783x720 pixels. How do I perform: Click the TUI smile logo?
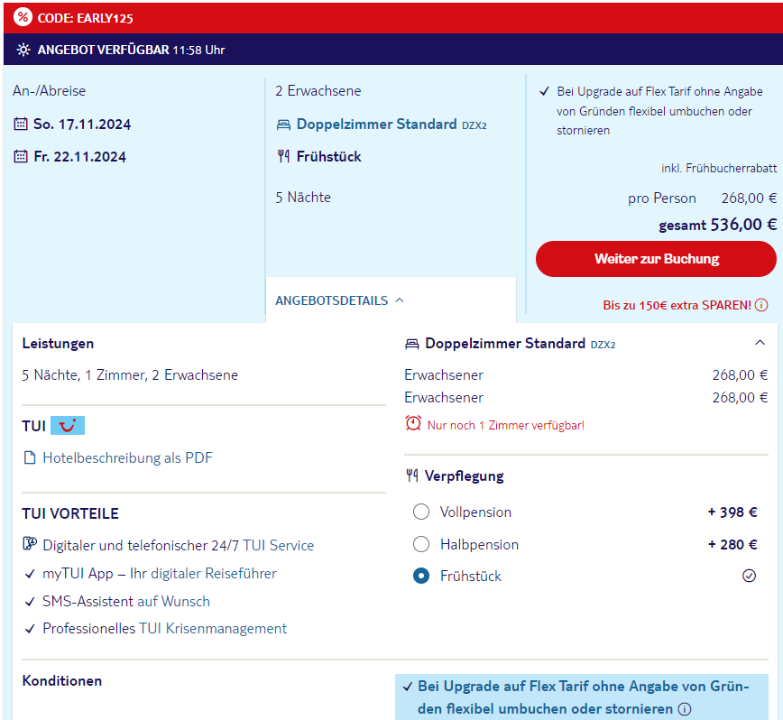(x=68, y=426)
